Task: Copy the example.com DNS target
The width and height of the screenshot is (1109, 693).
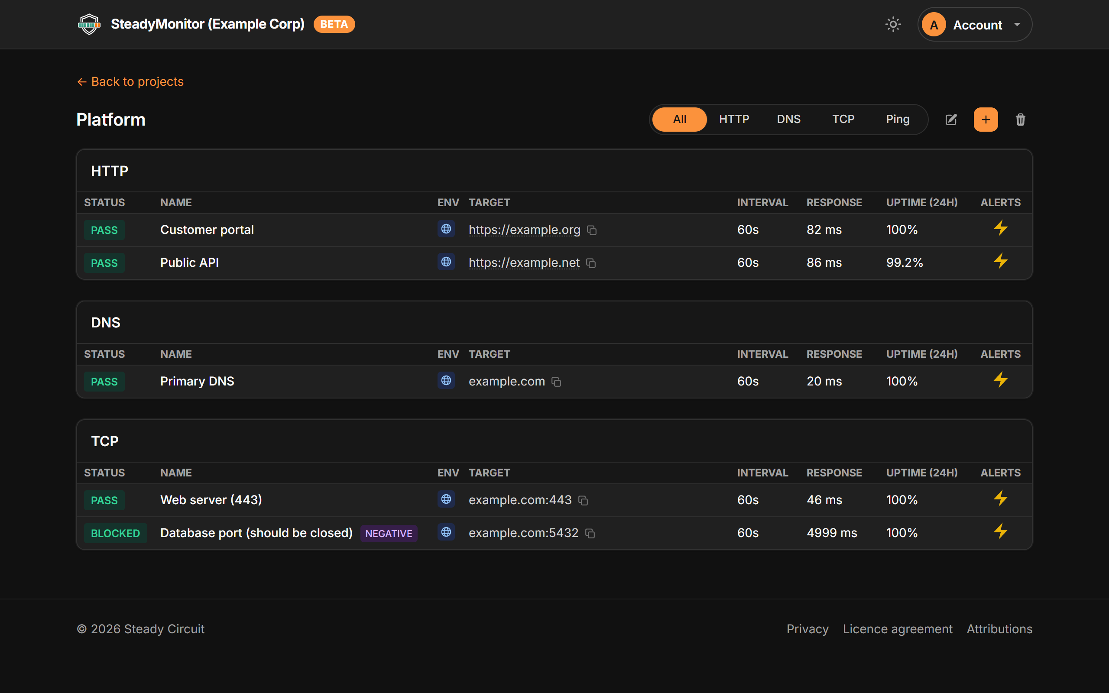Action: tap(556, 382)
